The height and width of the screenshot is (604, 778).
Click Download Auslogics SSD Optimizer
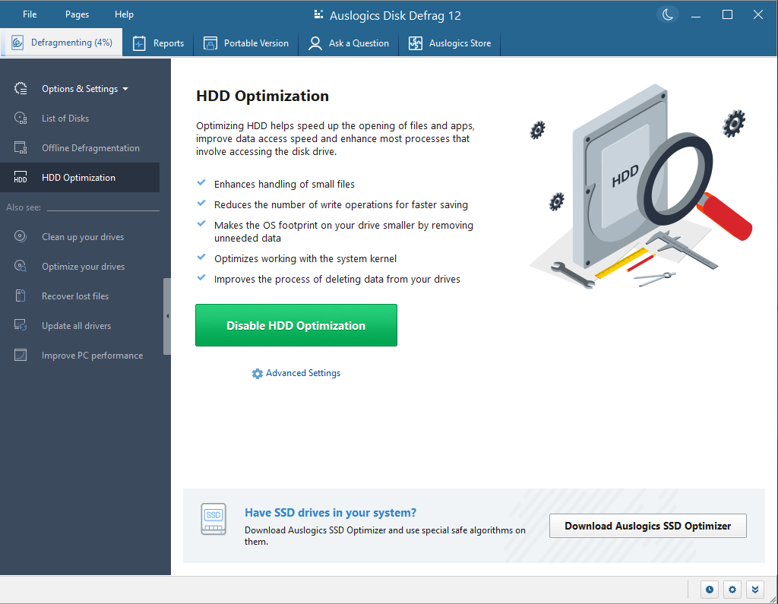coord(647,526)
